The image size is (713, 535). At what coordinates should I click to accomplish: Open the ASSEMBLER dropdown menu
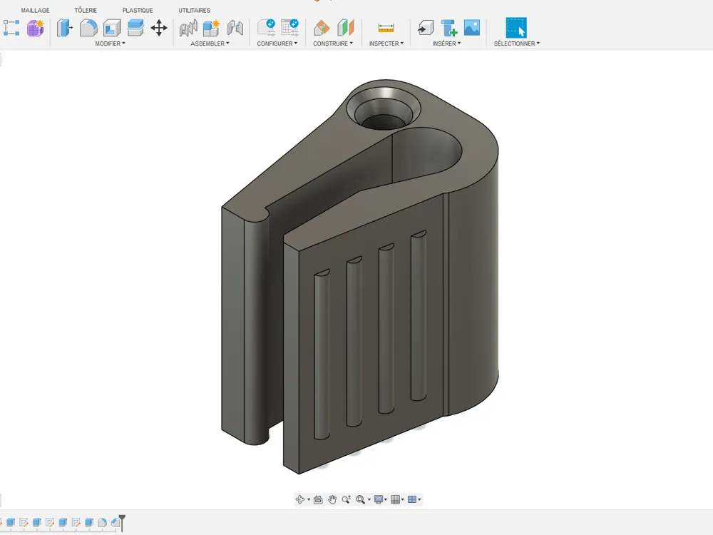[210, 44]
